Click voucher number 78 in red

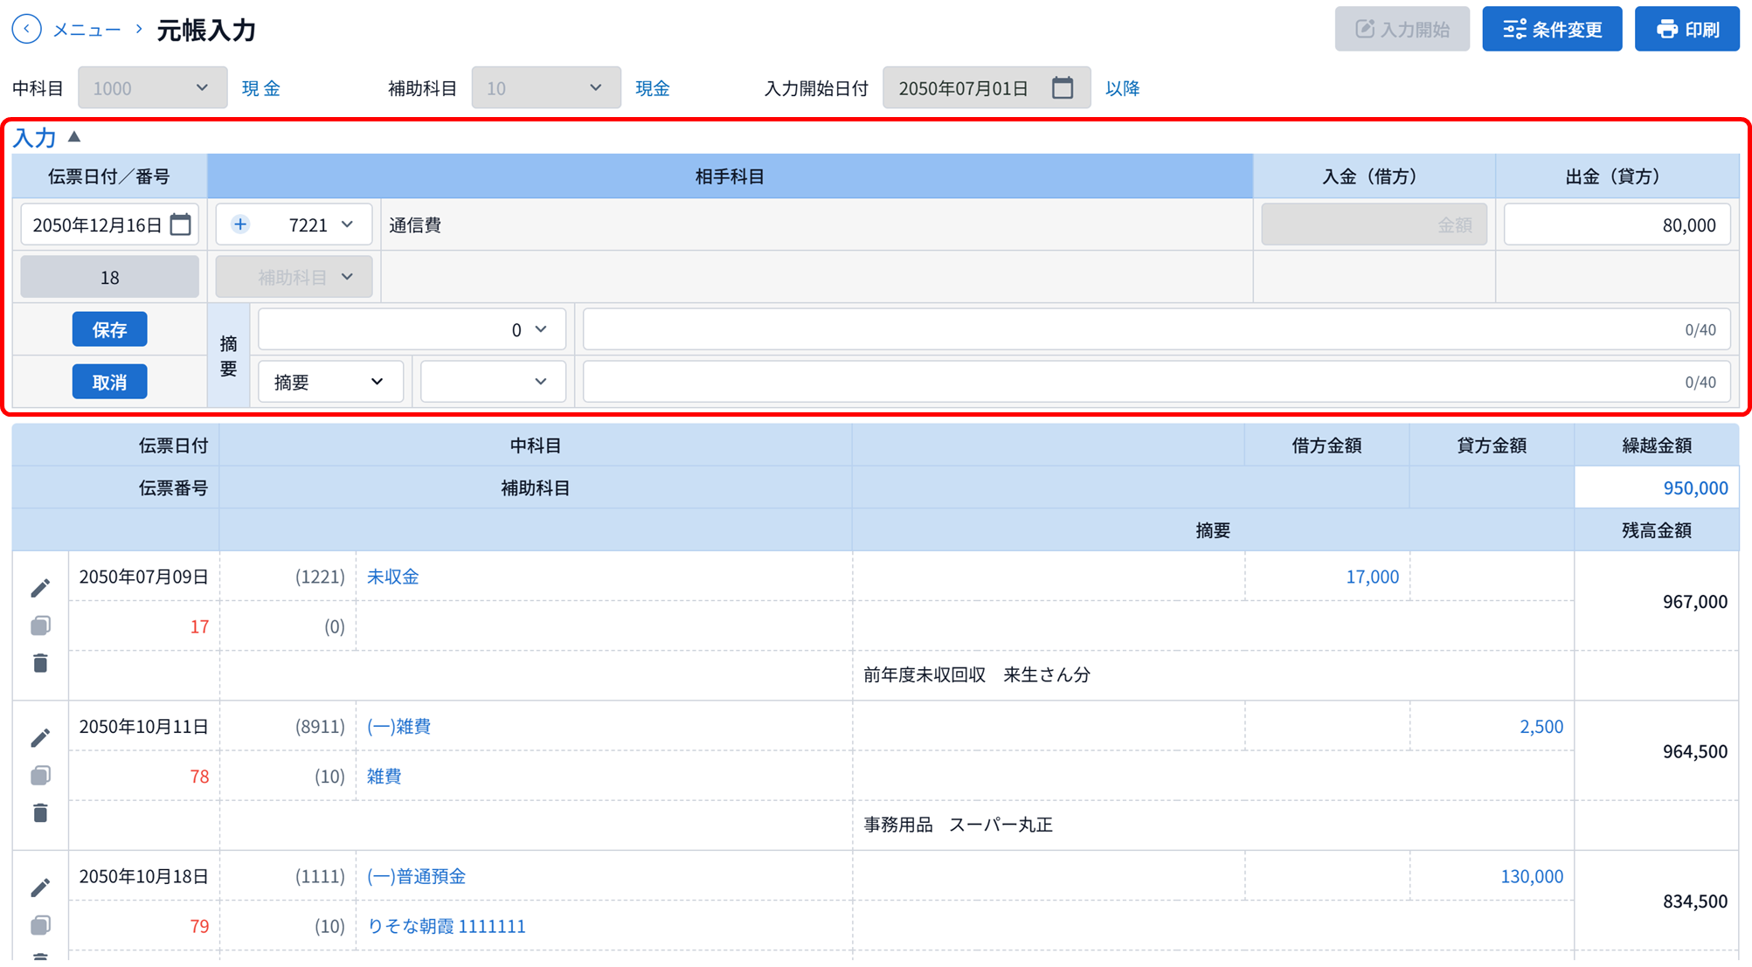[199, 776]
